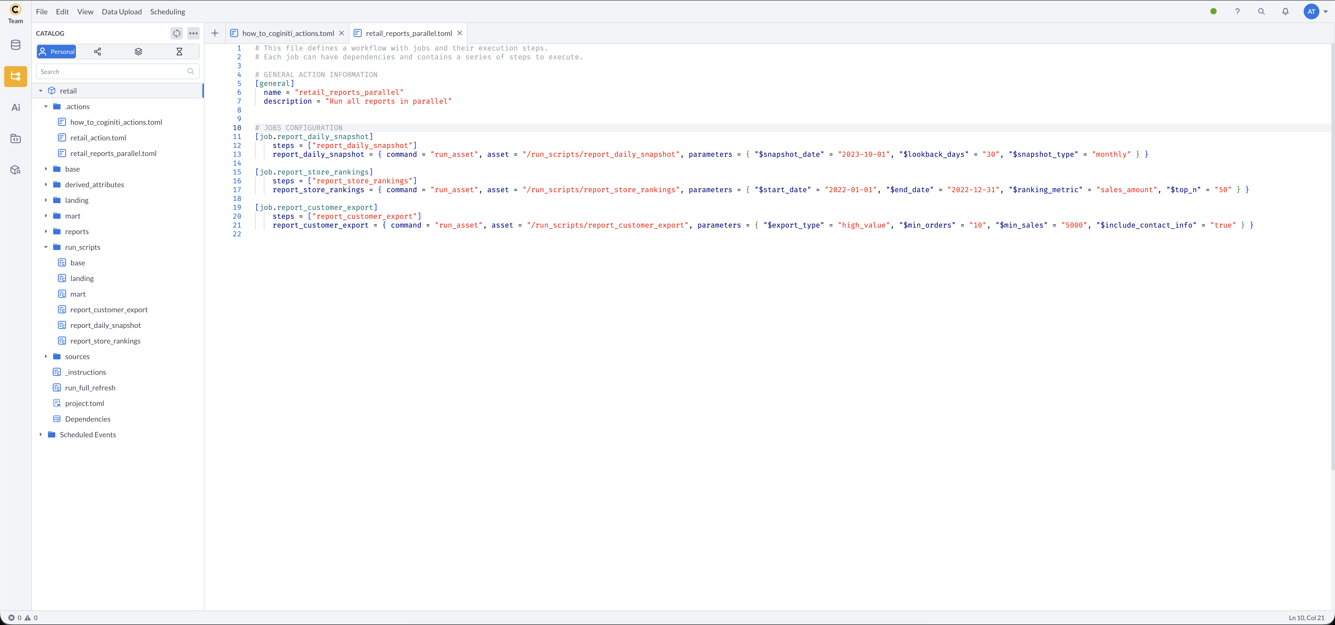Open a new editor tab with plus button
1335x625 pixels.
point(215,33)
